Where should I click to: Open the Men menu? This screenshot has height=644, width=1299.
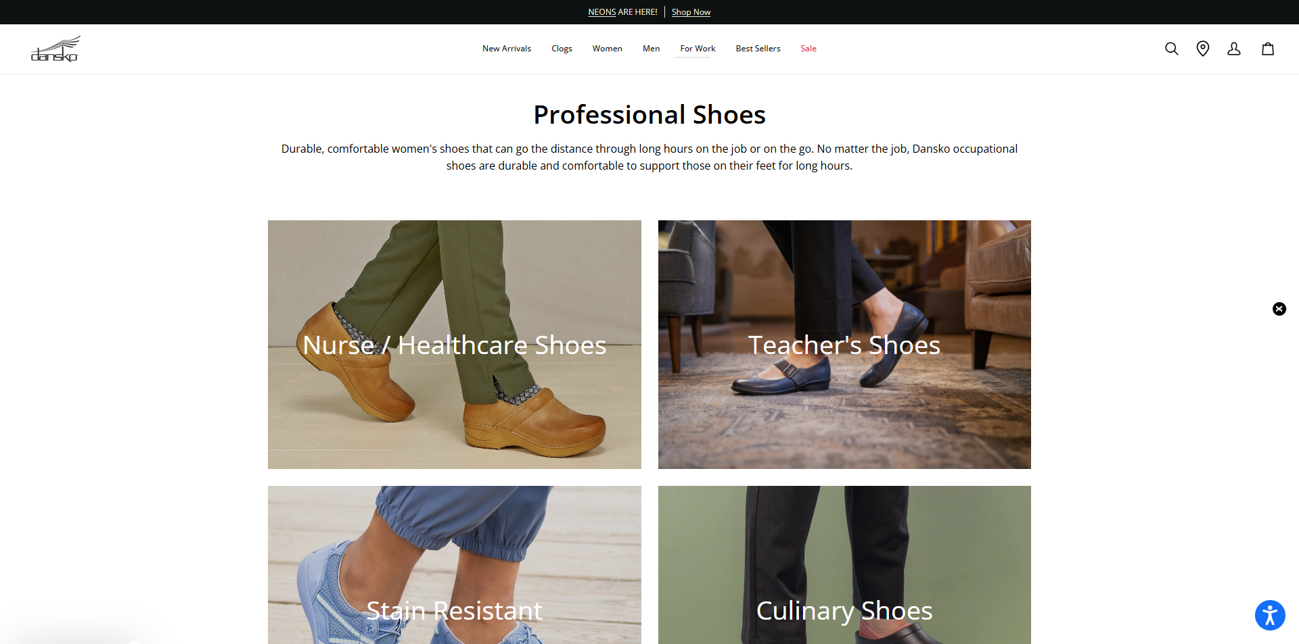click(x=651, y=48)
